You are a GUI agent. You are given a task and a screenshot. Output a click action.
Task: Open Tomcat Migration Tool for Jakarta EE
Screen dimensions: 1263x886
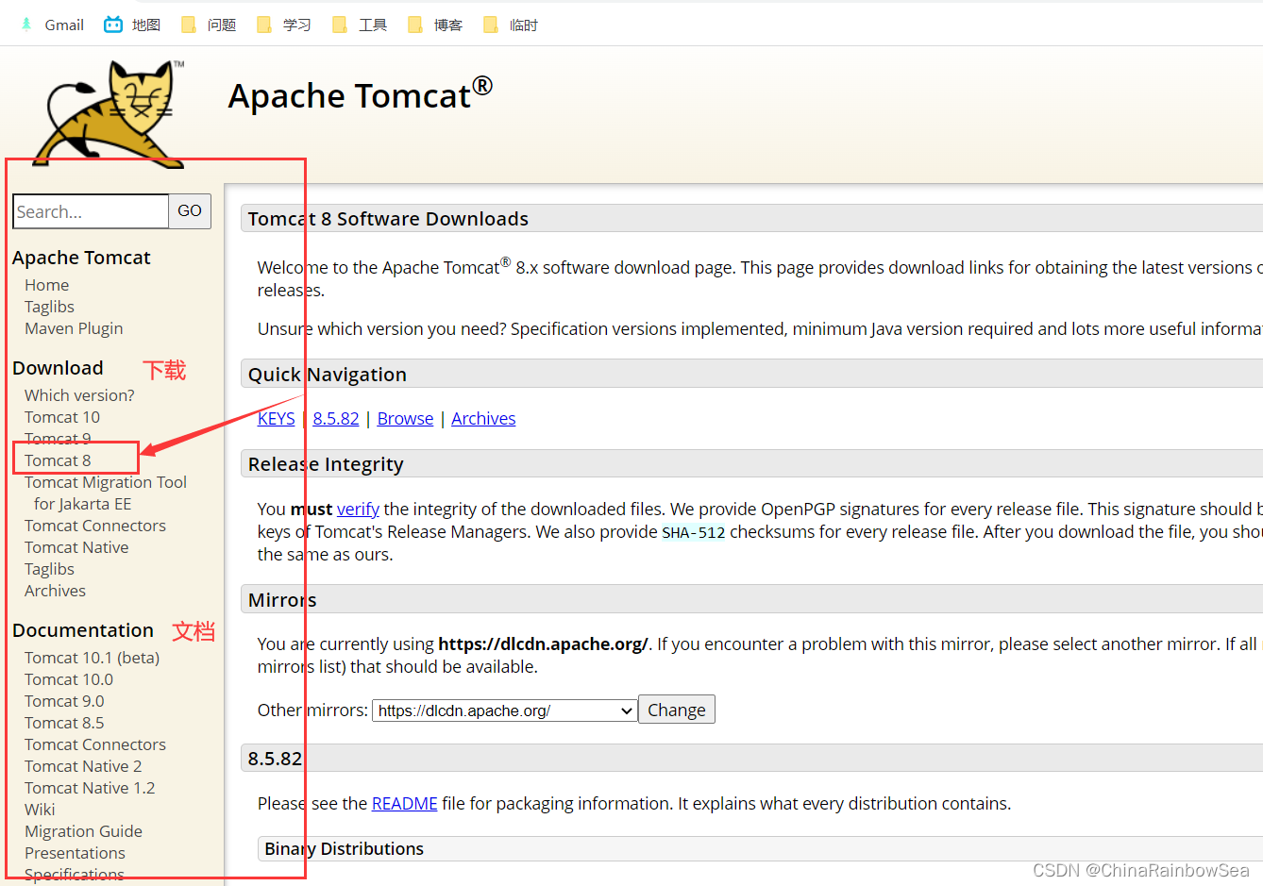click(106, 493)
